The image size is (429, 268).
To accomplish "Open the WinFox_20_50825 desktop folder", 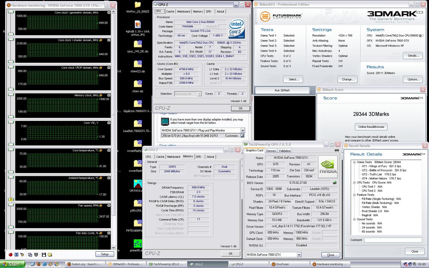I will point(138,7).
